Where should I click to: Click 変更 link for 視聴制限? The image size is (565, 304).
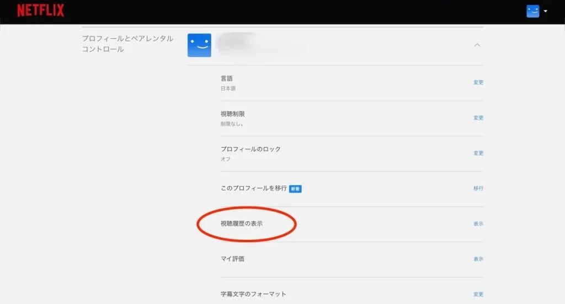click(x=478, y=118)
